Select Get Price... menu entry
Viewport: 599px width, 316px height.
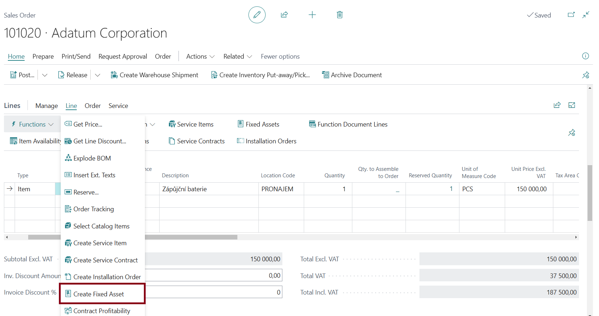[x=103, y=124]
